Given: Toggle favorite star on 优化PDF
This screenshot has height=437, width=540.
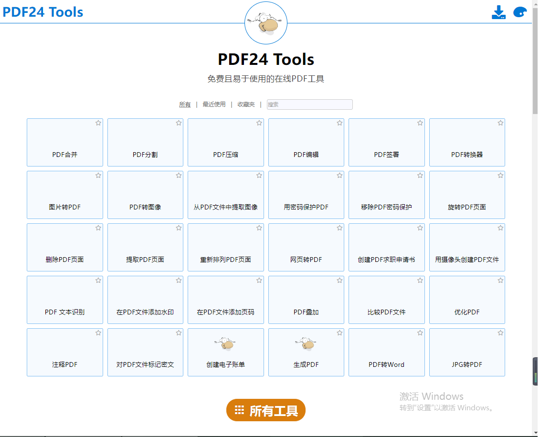Looking at the screenshot, I should (501, 281).
